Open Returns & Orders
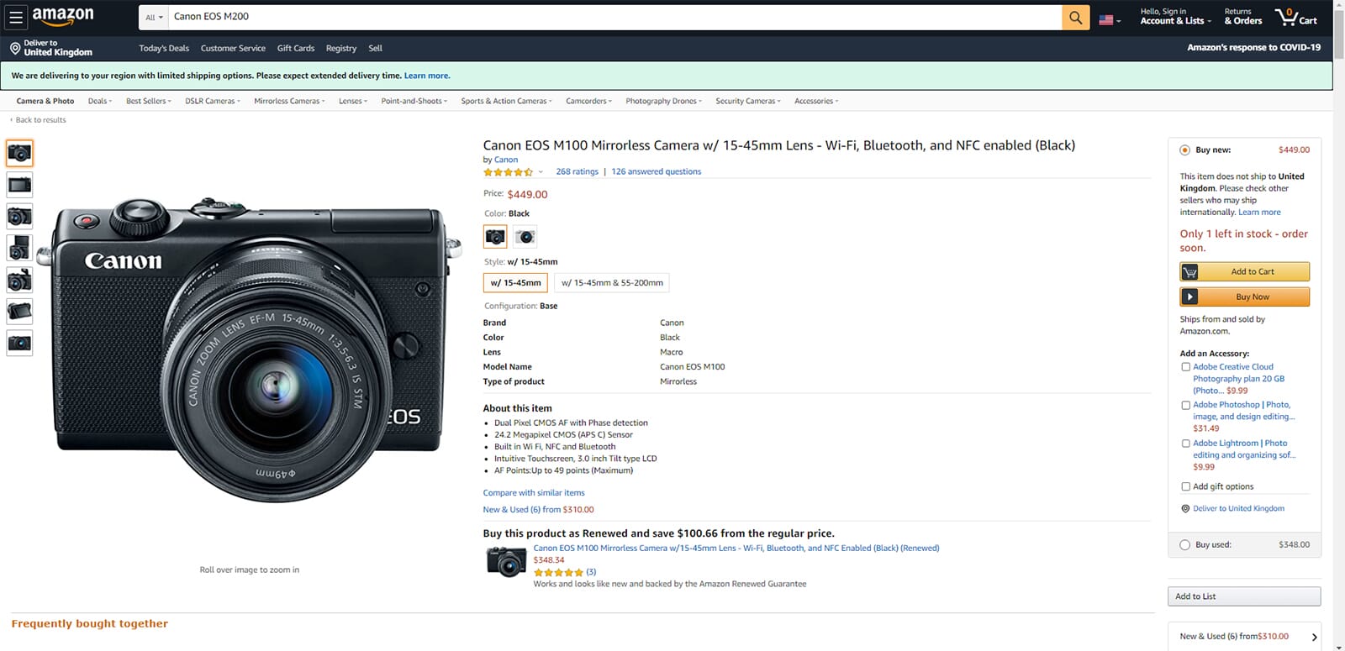This screenshot has height=651, width=1345. click(1243, 17)
